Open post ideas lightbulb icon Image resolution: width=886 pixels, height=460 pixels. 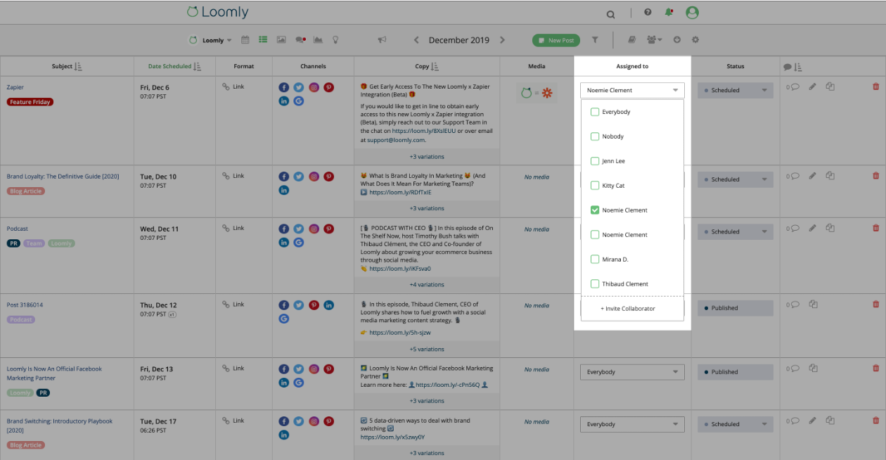(x=335, y=40)
